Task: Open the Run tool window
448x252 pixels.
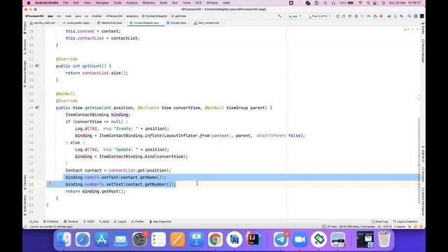Action: click(x=34, y=222)
